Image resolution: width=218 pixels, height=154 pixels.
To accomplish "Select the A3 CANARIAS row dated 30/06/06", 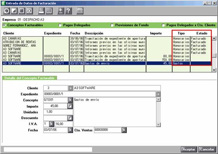I will (x=107, y=39).
